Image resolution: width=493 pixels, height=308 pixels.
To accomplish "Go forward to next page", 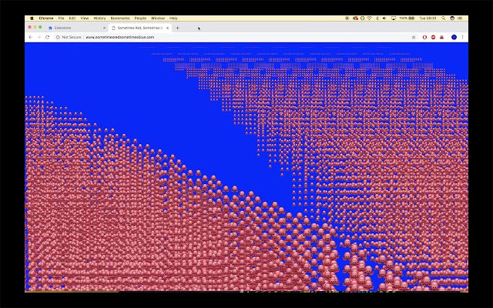I will (39, 37).
